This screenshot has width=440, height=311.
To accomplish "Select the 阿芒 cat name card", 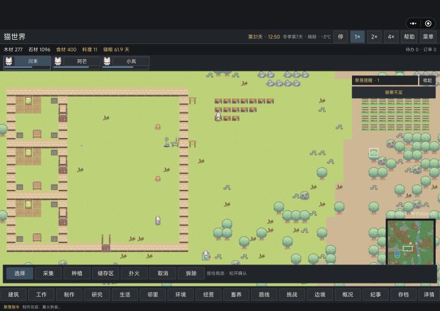I will 82,61.
